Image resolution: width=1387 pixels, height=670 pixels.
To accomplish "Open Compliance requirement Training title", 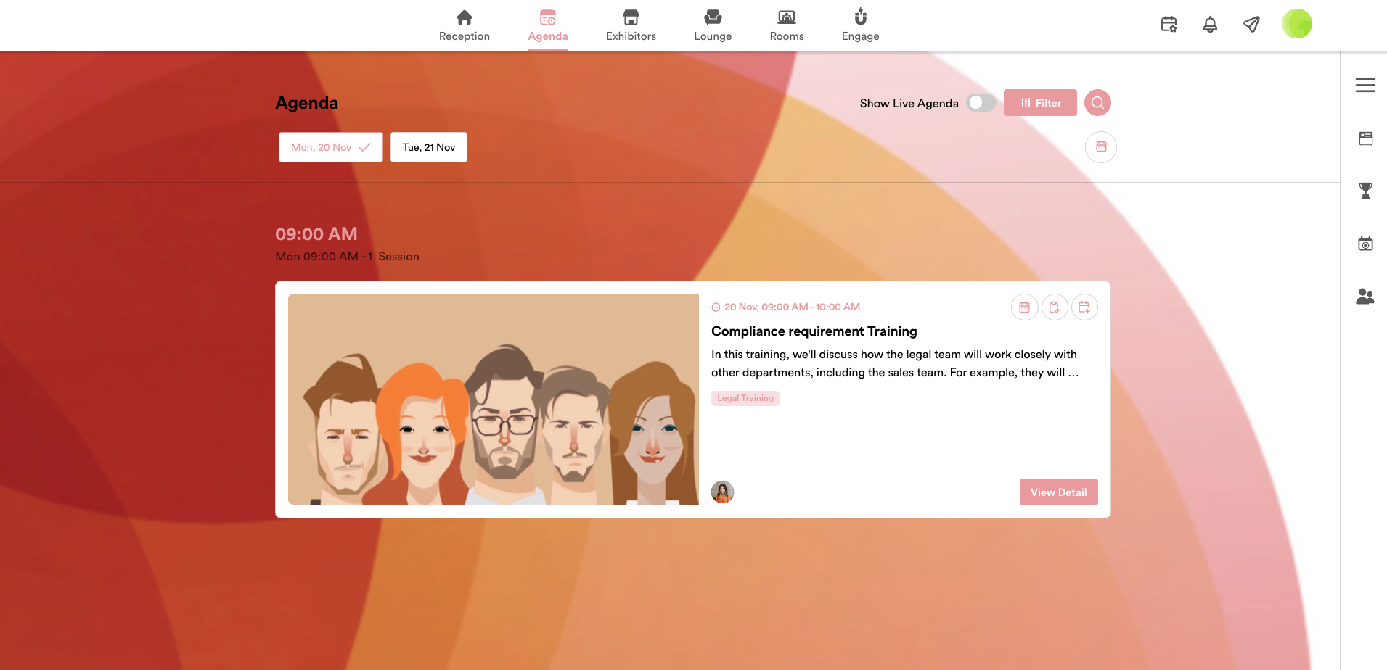I will 814,331.
